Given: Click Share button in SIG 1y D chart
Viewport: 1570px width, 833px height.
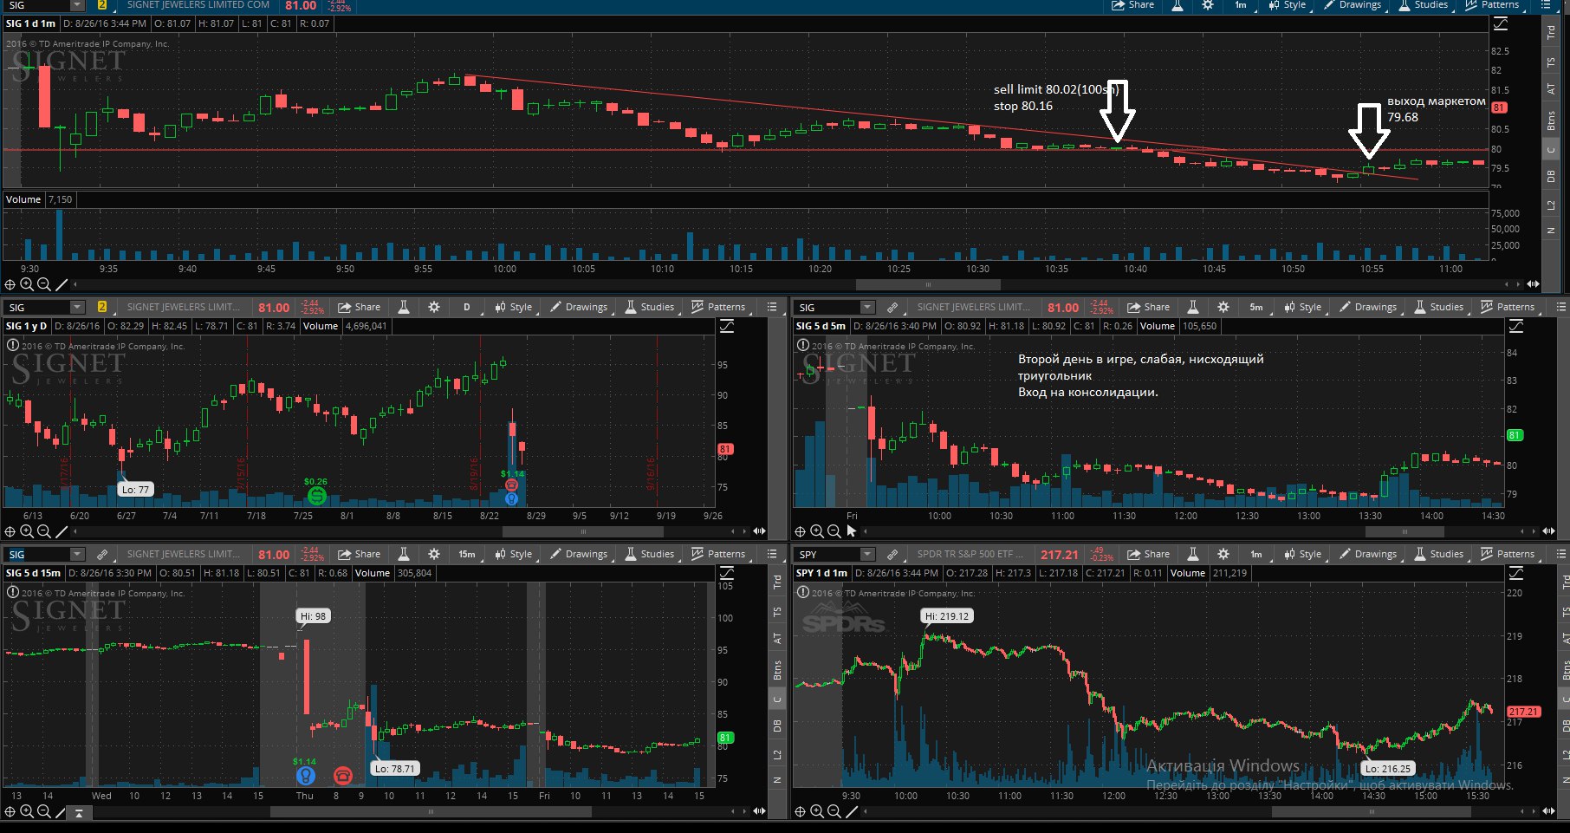Looking at the screenshot, I should (x=359, y=307).
